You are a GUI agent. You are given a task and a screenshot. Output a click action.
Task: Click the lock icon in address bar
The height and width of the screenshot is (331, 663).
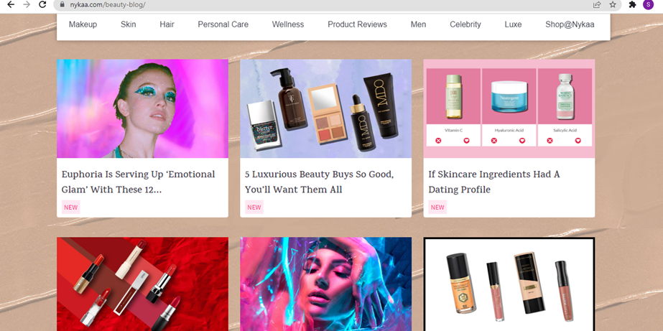62,4
